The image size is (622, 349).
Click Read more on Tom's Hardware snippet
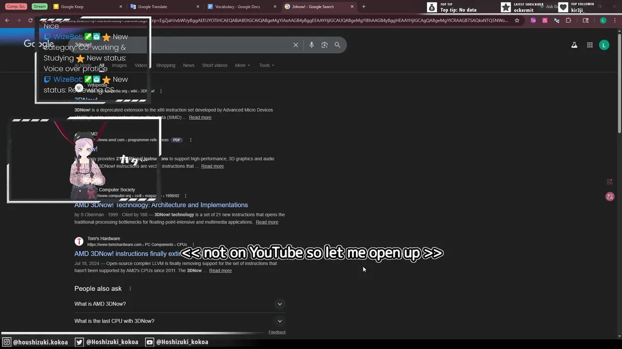point(220,270)
